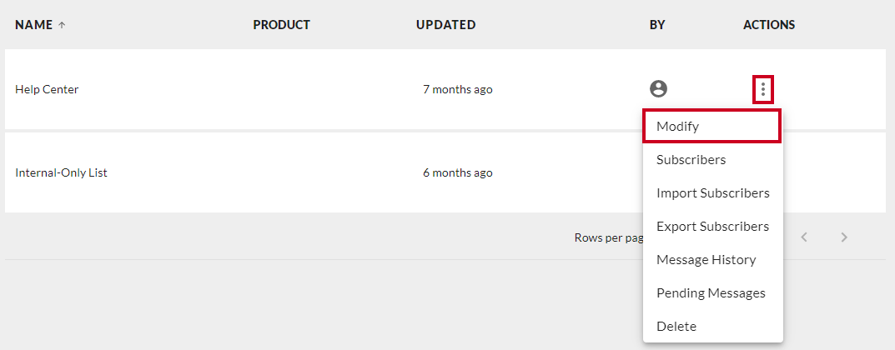Select Export Subscribers menu entry

click(713, 227)
